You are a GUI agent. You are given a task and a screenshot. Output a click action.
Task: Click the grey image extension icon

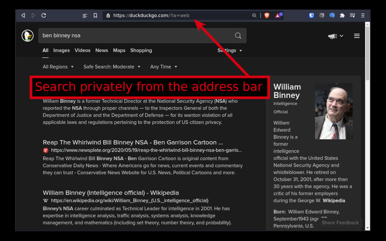[x=322, y=15]
